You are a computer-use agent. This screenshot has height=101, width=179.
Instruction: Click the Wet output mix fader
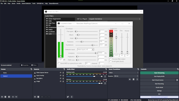[x=116, y=37]
